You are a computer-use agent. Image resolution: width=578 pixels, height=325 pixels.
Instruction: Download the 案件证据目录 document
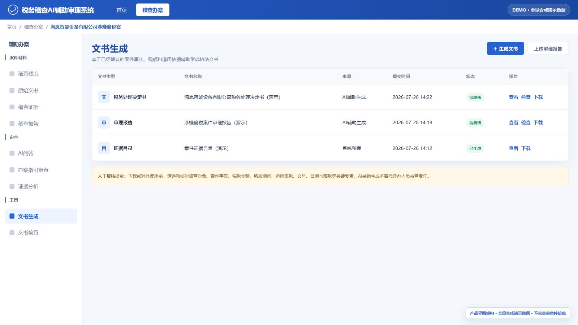pyautogui.click(x=526, y=148)
